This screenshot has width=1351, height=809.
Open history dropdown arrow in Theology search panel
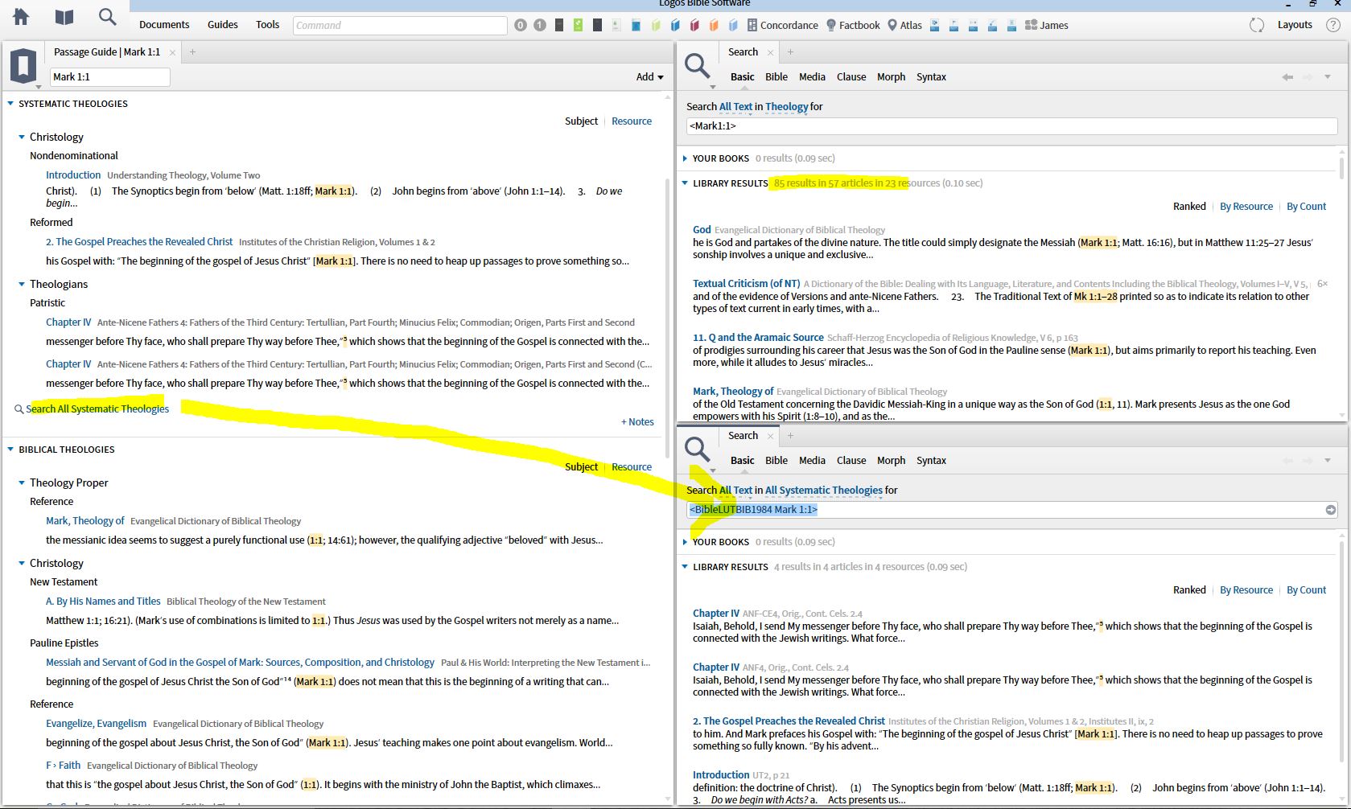tap(1328, 77)
